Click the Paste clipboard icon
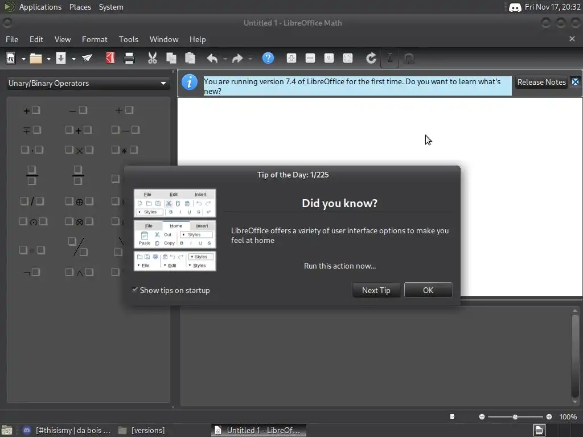This screenshot has width=583, height=437. tap(190, 58)
